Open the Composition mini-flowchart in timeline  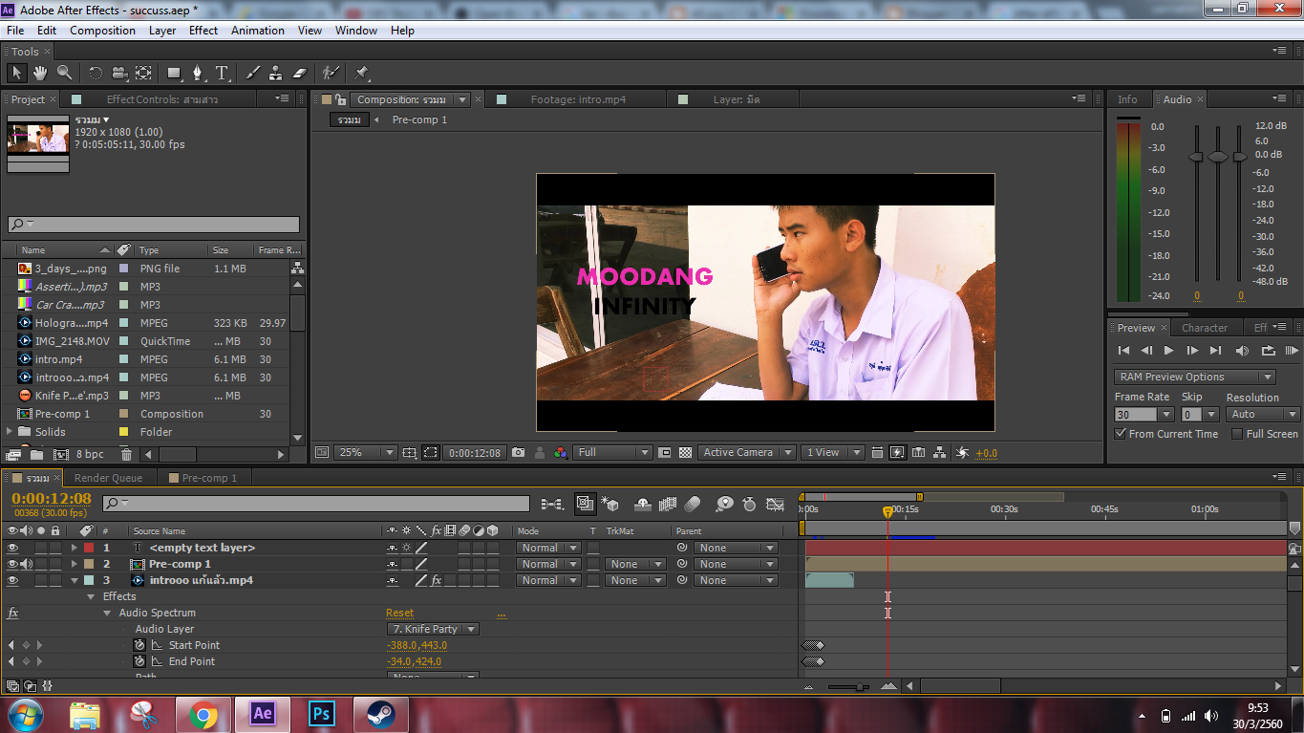click(x=551, y=504)
